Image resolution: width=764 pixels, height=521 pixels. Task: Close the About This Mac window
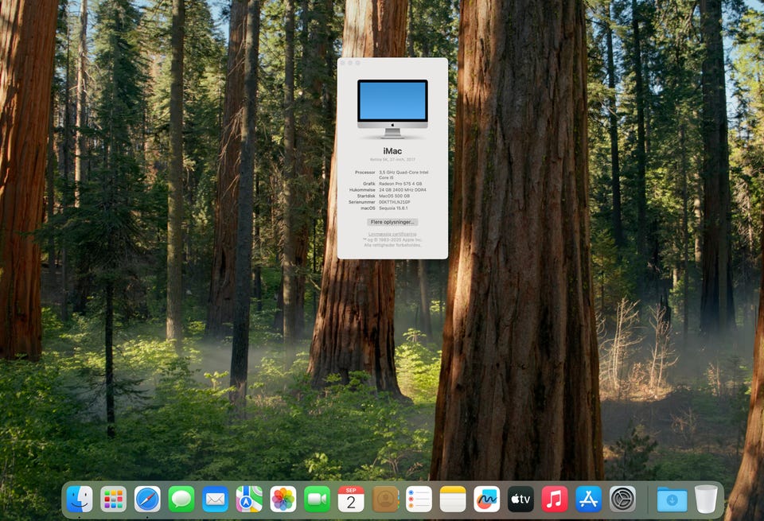coord(342,63)
